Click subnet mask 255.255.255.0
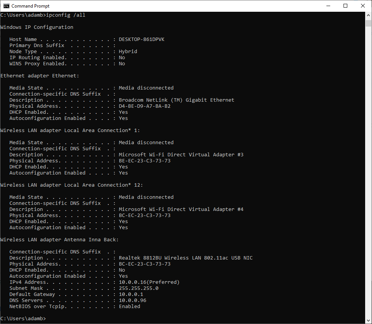 coord(139,288)
